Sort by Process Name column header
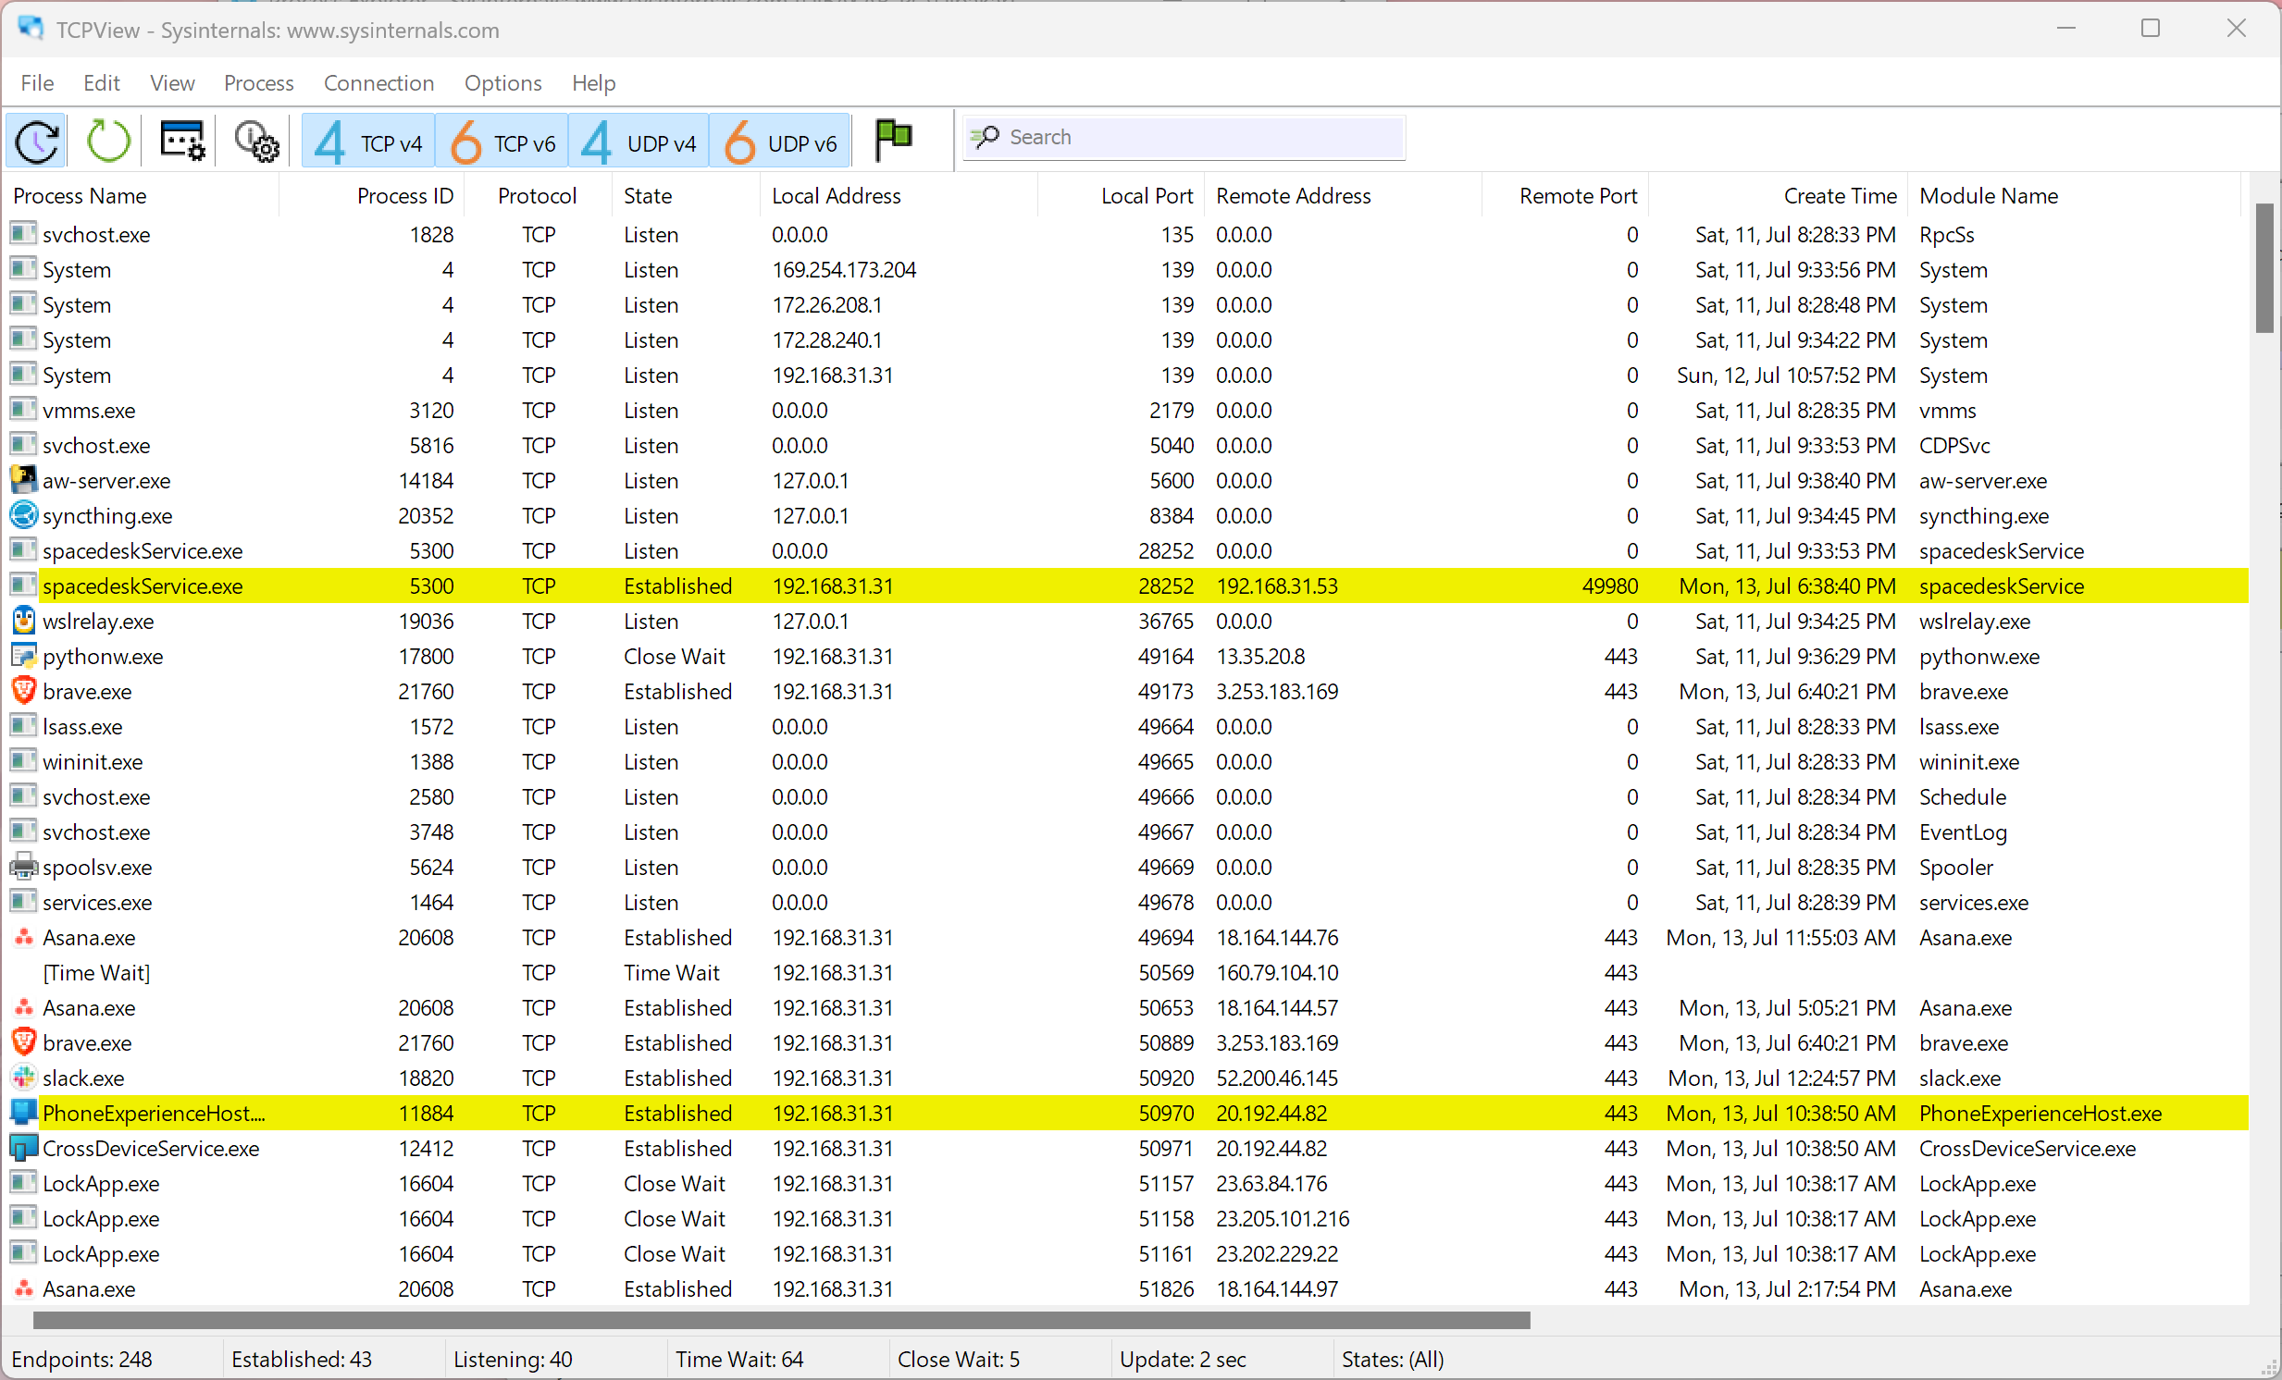 [x=142, y=195]
